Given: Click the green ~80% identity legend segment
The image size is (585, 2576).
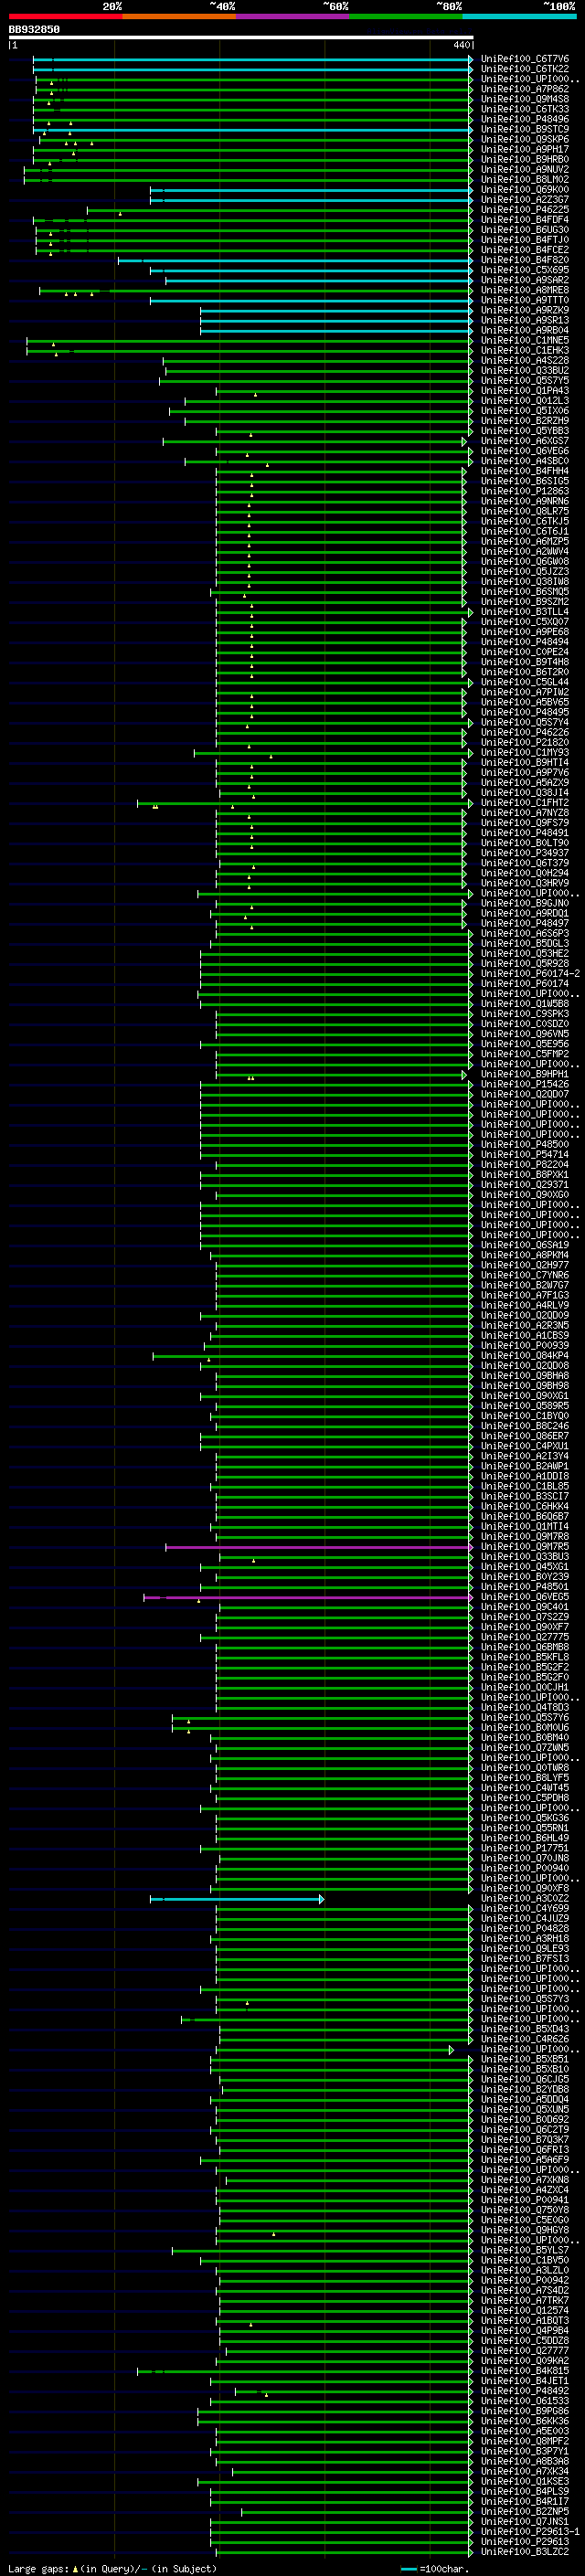Looking at the screenshot, I should [x=406, y=16].
